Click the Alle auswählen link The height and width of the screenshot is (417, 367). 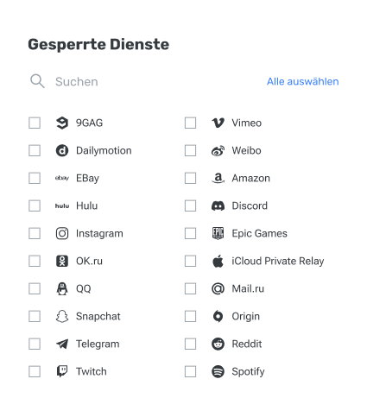pos(302,81)
